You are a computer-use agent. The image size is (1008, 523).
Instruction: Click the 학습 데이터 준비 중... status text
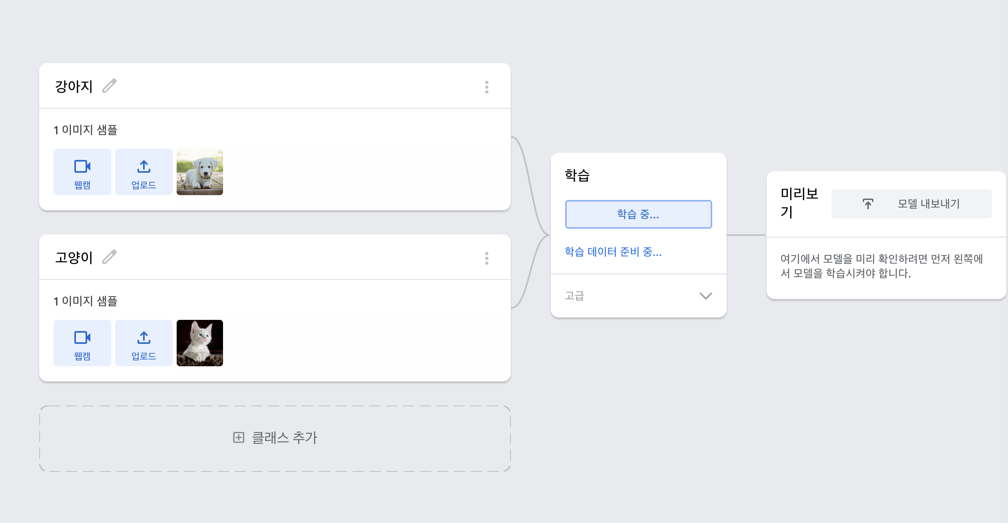(x=613, y=252)
